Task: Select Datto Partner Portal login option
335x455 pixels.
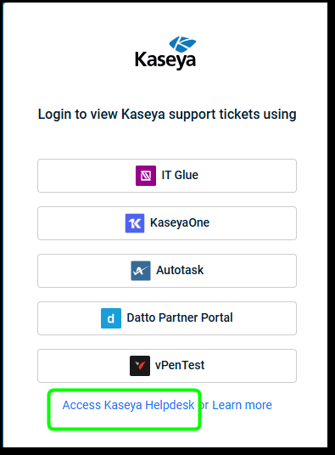Action: click(x=167, y=318)
